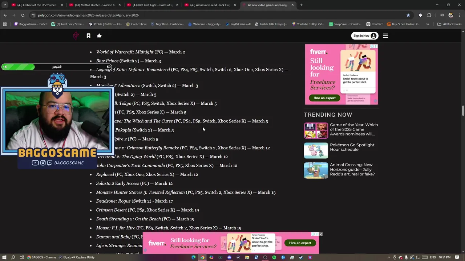Open the Welcome - Triggerfyre bookmark

click(x=205, y=24)
